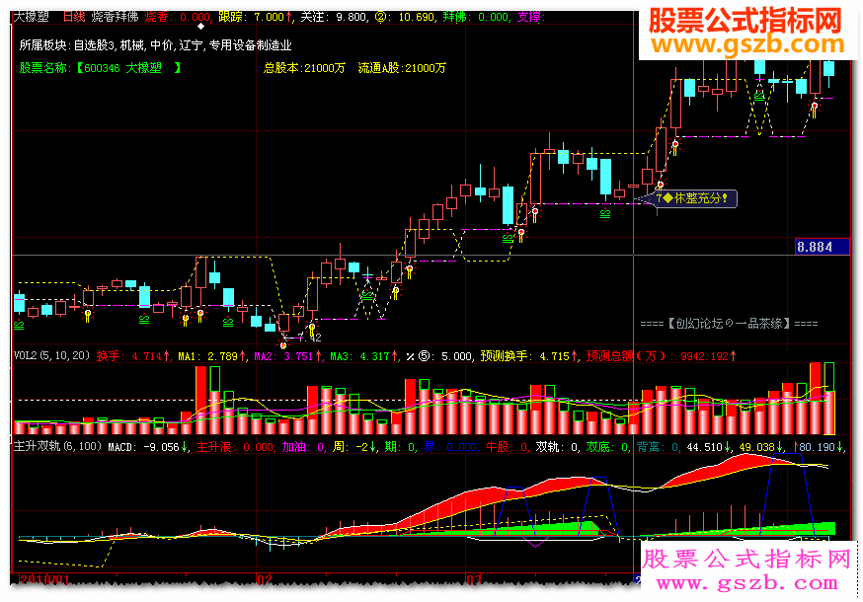Click the 44.510 indicator value
Viewport: 863px width, 602px height.
point(709,447)
